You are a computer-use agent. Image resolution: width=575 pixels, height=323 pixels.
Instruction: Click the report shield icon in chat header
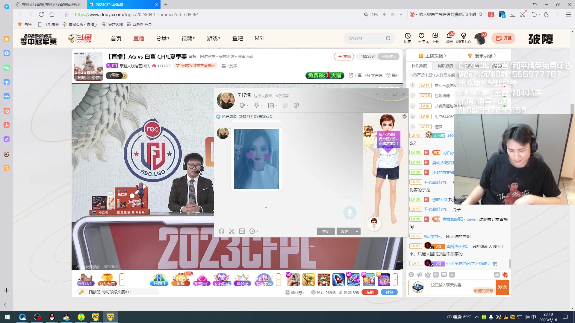click(296, 105)
